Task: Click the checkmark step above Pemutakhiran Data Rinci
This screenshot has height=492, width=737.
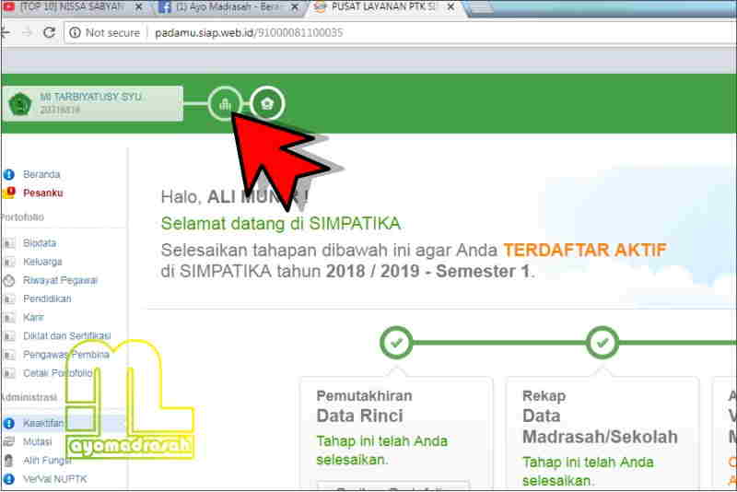Action: coord(396,343)
